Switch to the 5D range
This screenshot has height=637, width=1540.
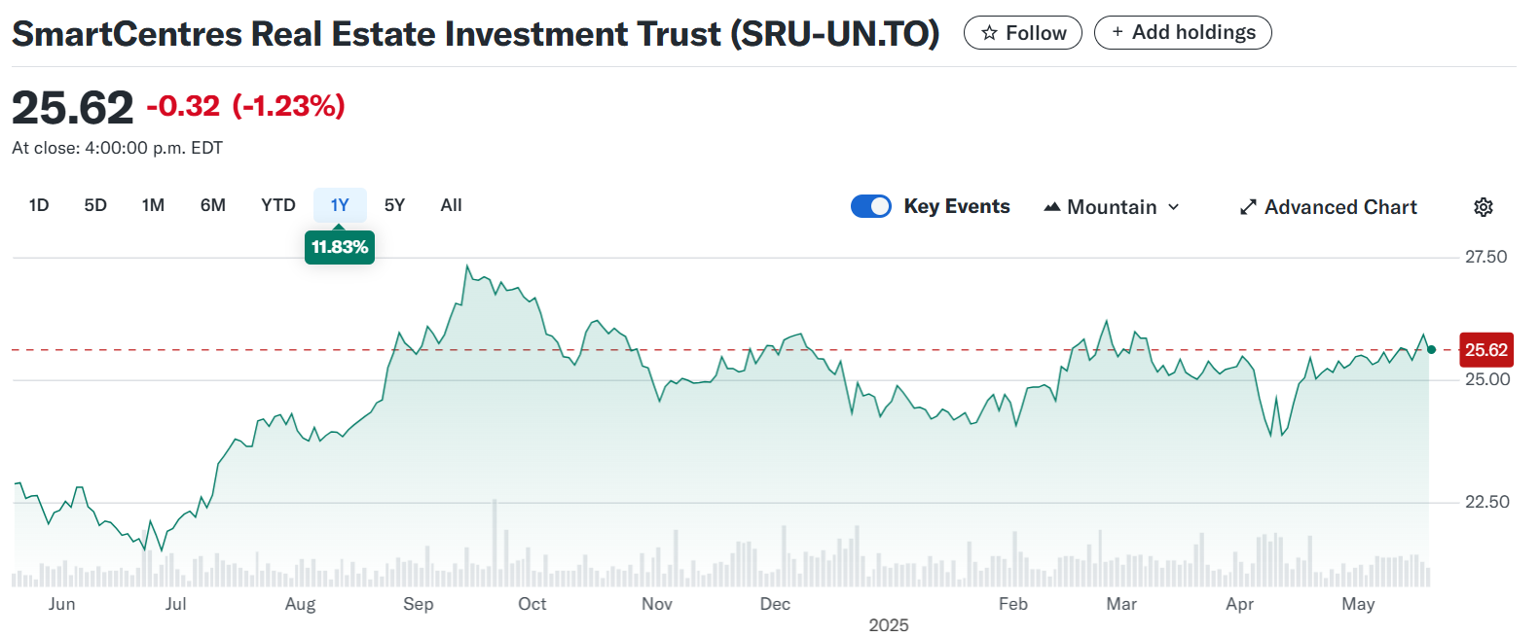pos(95,205)
